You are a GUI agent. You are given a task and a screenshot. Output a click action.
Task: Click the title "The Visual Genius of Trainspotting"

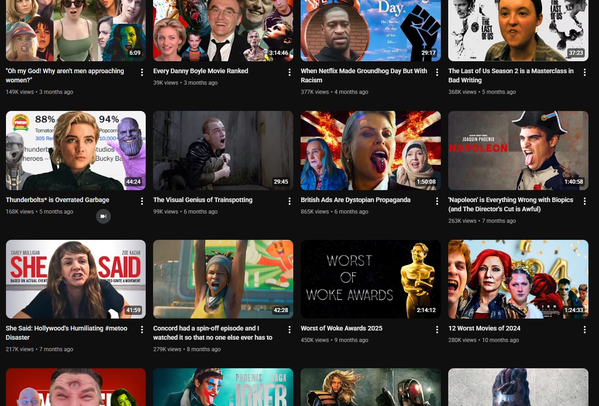pyautogui.click(x=203, y=200)
